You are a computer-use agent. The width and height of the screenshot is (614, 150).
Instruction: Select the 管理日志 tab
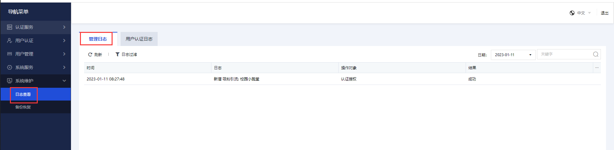[x=98, y=39]
